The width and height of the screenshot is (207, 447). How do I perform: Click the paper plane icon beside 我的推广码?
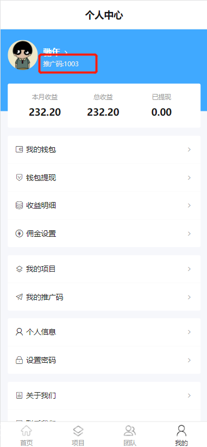point(19,297)
